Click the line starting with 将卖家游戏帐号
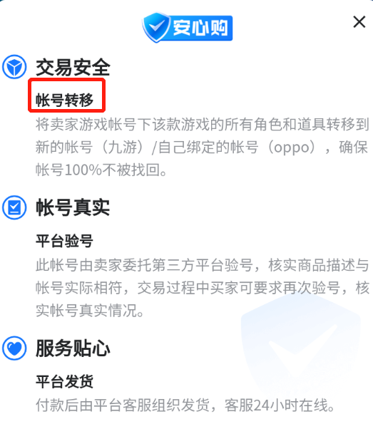The width and height of the screenshot is (373, 424). [x=203, y=125]
